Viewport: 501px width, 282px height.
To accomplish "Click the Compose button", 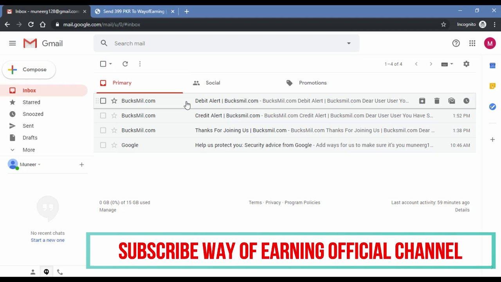I will pyautogui.click(x=29, y=70).
